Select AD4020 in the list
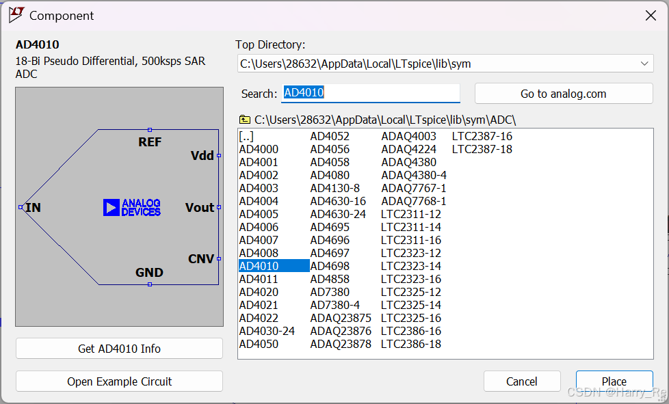The width and height of the screenshot is (669, 404). tap(259, 293)
